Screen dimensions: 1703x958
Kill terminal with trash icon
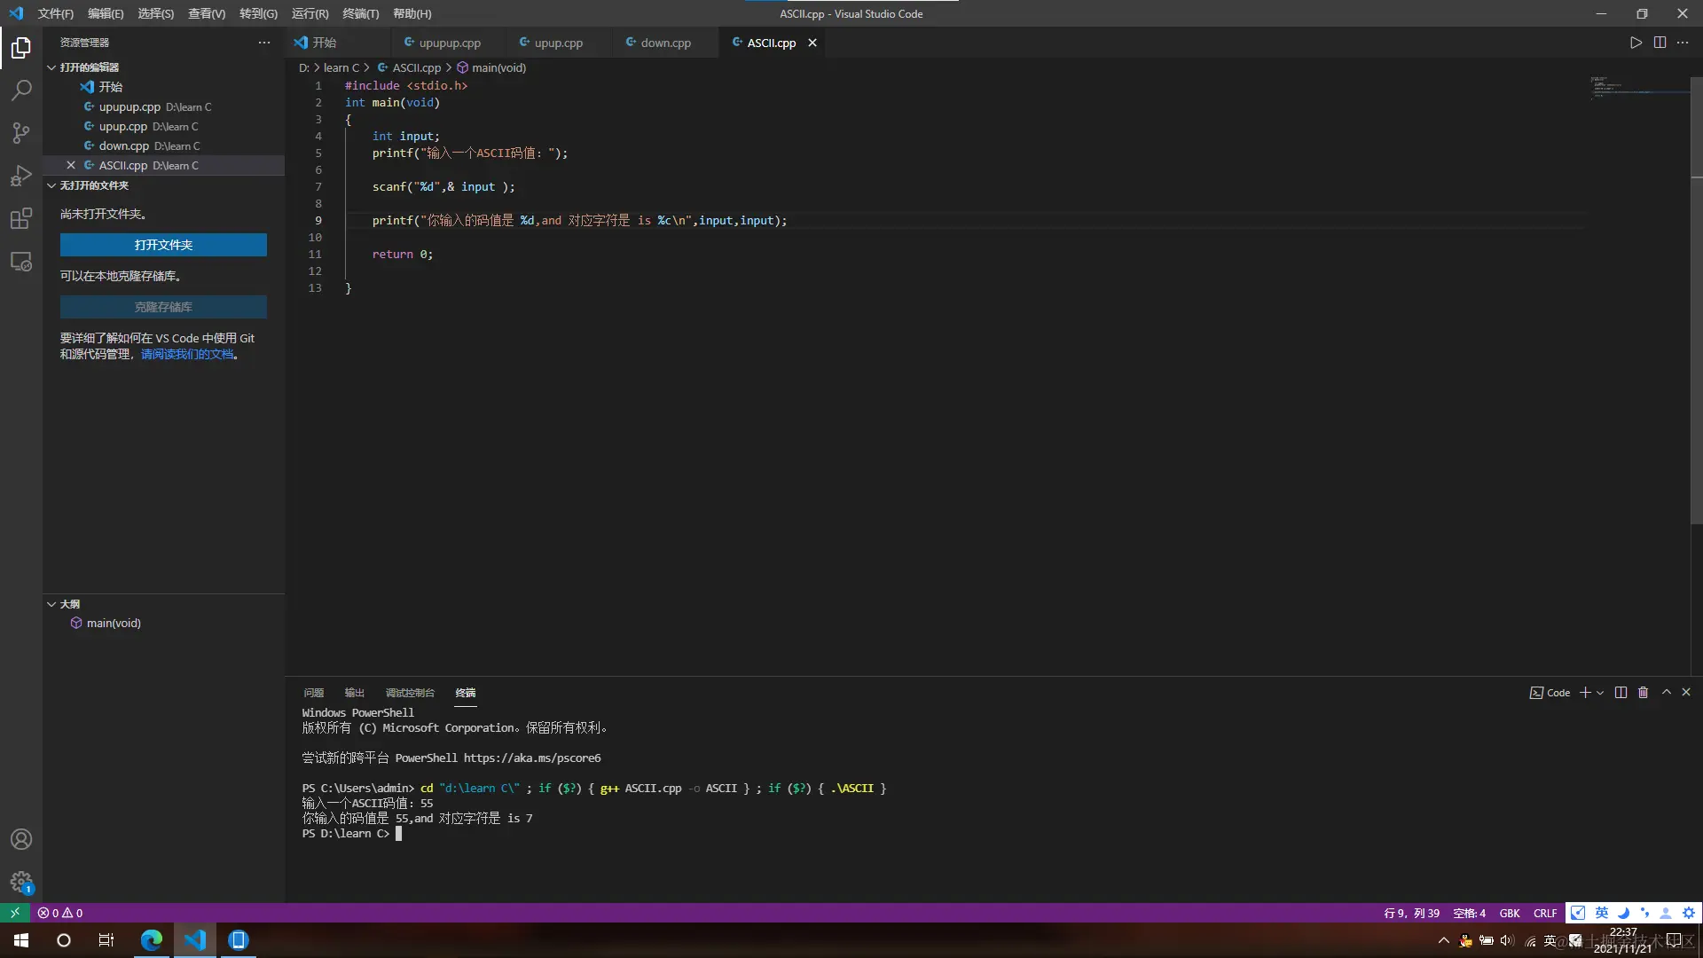click(x=1643, y=693)
